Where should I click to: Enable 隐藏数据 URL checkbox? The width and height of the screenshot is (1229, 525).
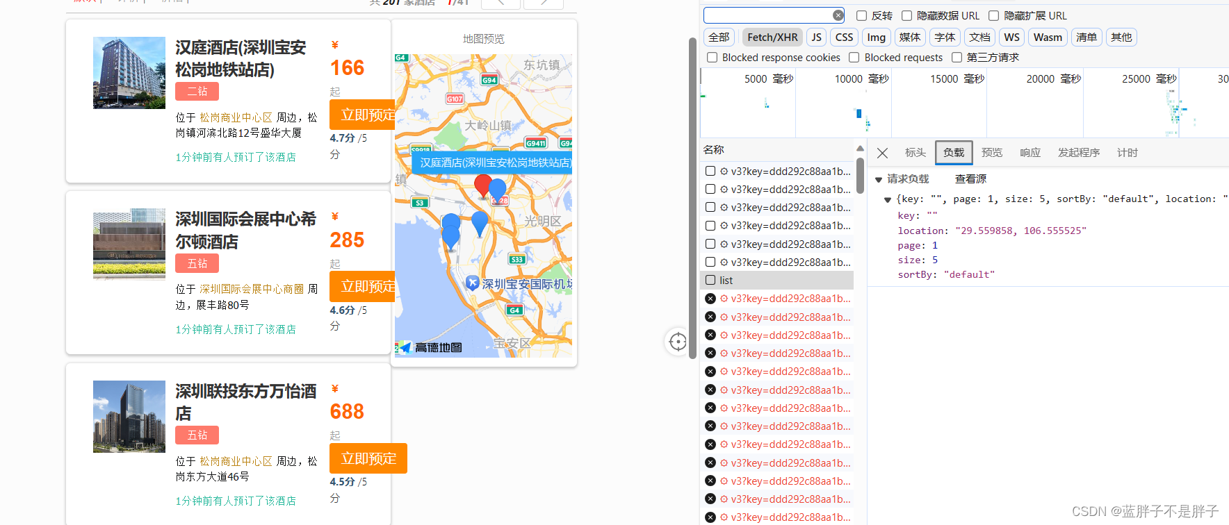[x=907, y=15]
